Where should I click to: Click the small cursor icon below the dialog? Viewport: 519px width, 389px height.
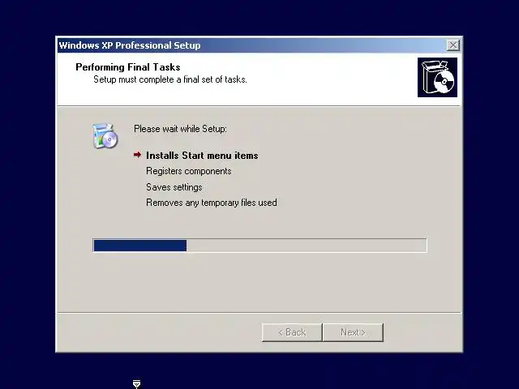click(136, 384)
